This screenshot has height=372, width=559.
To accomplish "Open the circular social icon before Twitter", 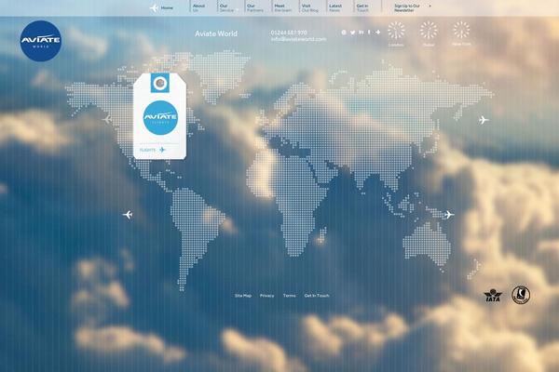I will (x=344, y=33).
